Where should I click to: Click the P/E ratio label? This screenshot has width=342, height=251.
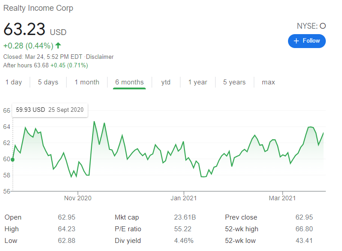pyautogui.click(x=128, y=229)
